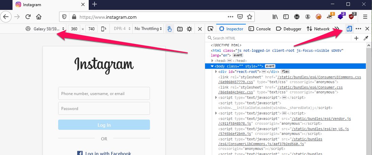The height and width of the screenshot is (155, 372).
Task: Click the address bar URL
Action: click(108, 17)
